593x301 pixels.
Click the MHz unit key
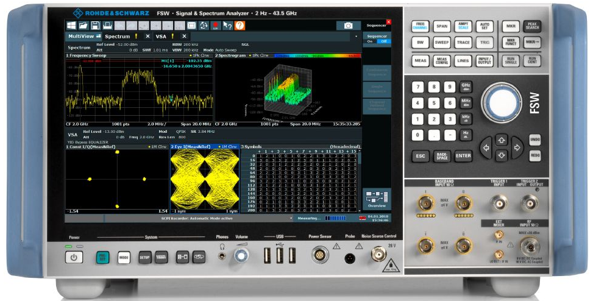point(466,102)
